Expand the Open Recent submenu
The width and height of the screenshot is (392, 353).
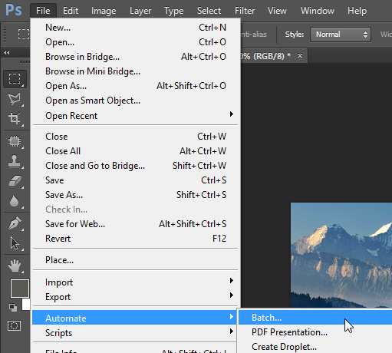click(135, 116)
